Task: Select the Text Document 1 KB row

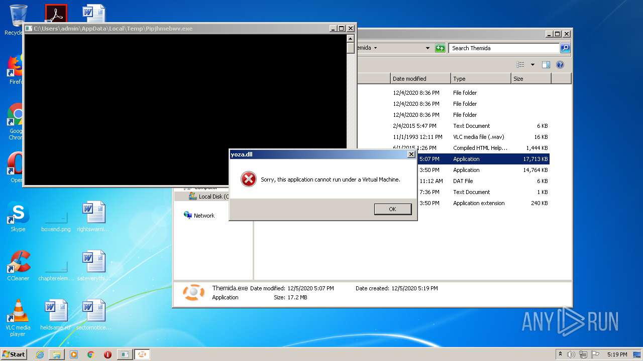Action: 483,192
